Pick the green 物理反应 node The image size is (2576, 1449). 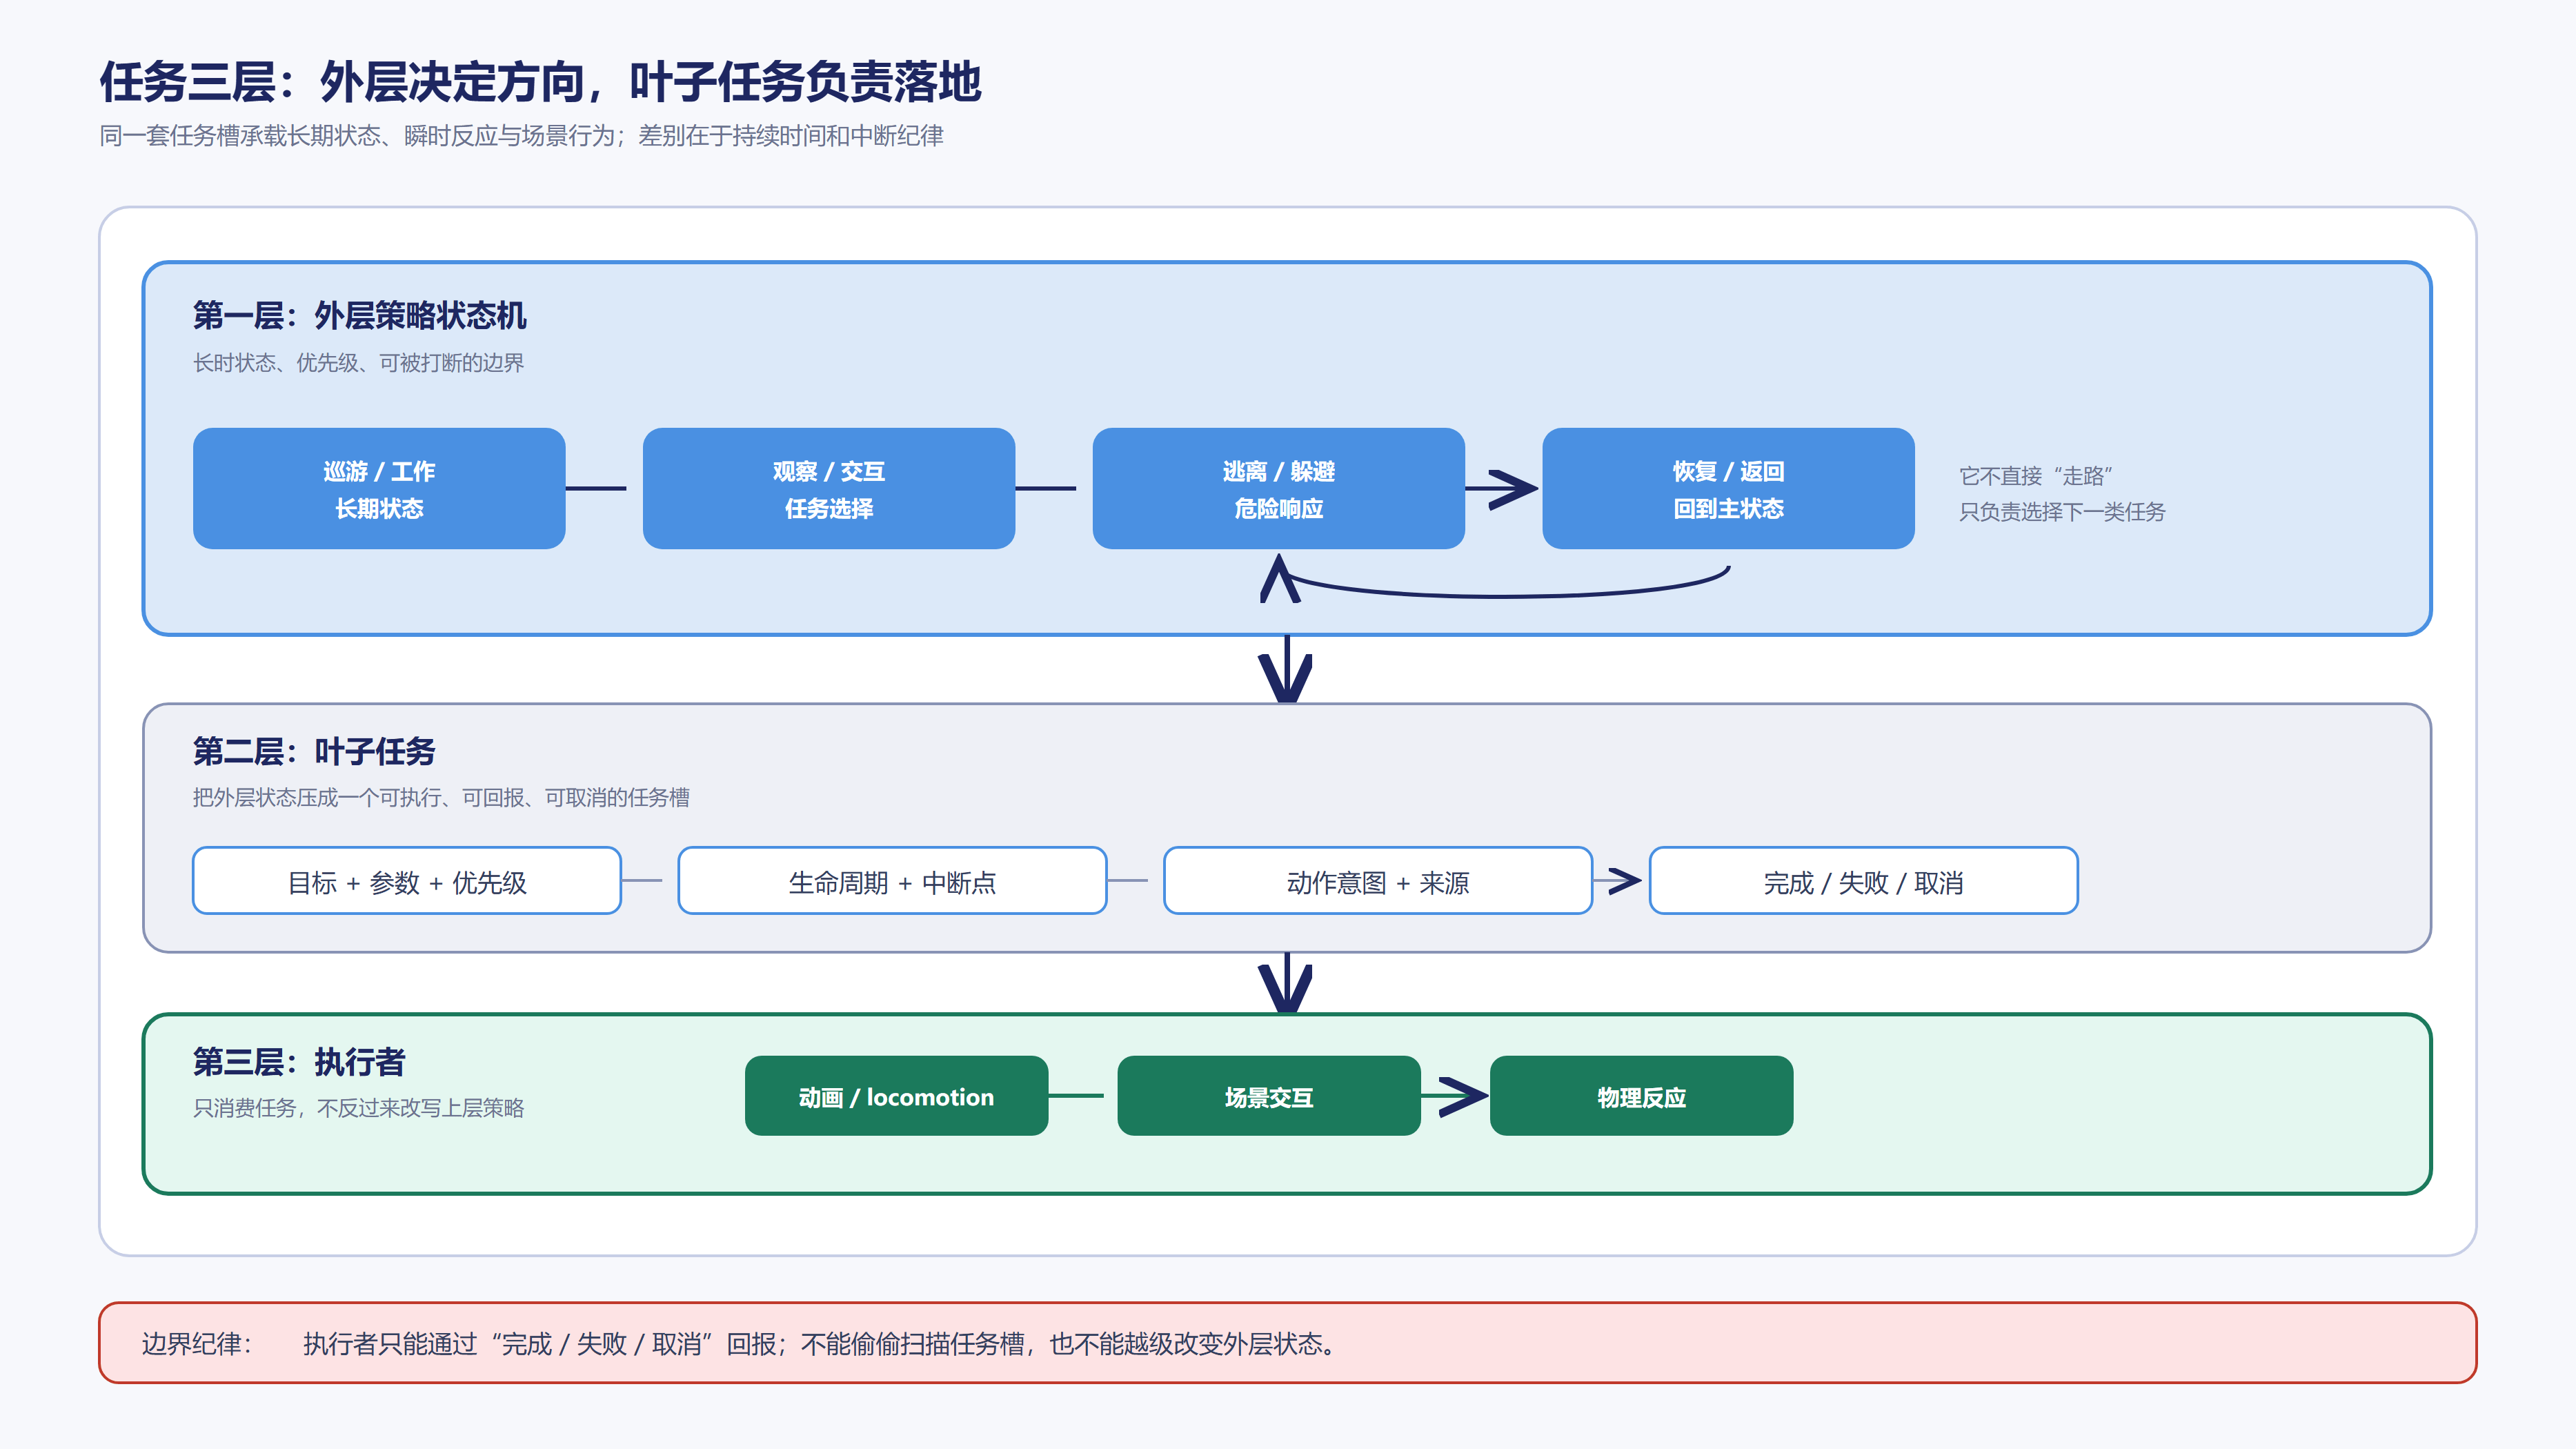click(x=1642, y=1096)
